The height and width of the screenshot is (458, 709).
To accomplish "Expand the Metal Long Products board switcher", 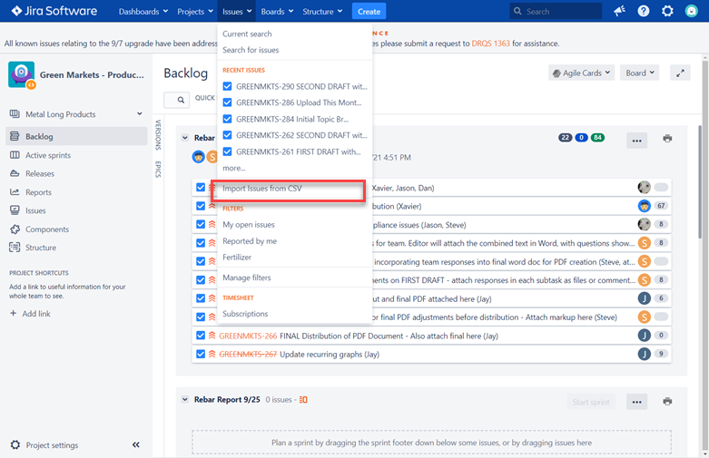I will click(x=139, y=114).
